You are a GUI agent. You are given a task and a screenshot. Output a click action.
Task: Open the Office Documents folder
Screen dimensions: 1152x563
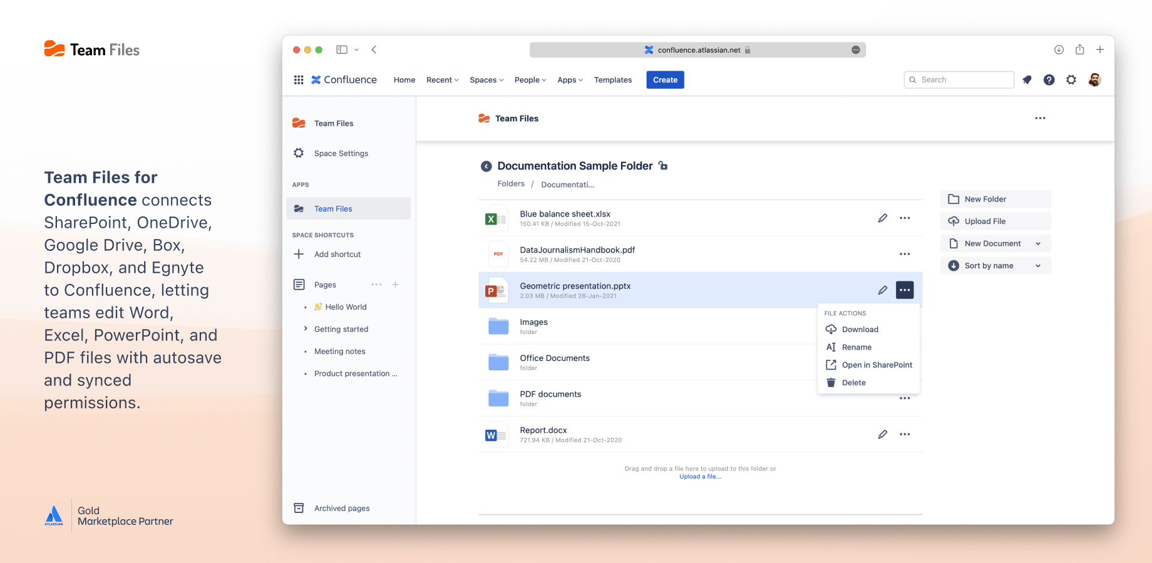click(554, 358)
